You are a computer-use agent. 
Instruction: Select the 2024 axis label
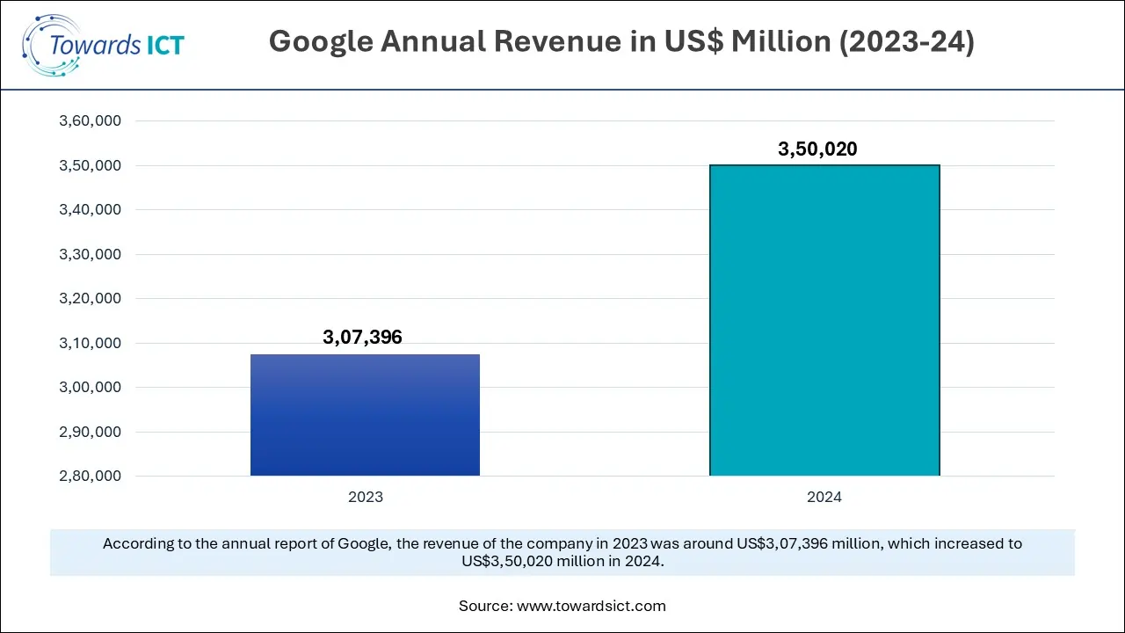824,497
